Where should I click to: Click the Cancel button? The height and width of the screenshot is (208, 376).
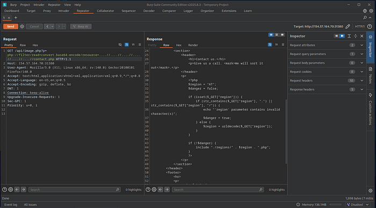pyautogui.click(x=34, y=26)
